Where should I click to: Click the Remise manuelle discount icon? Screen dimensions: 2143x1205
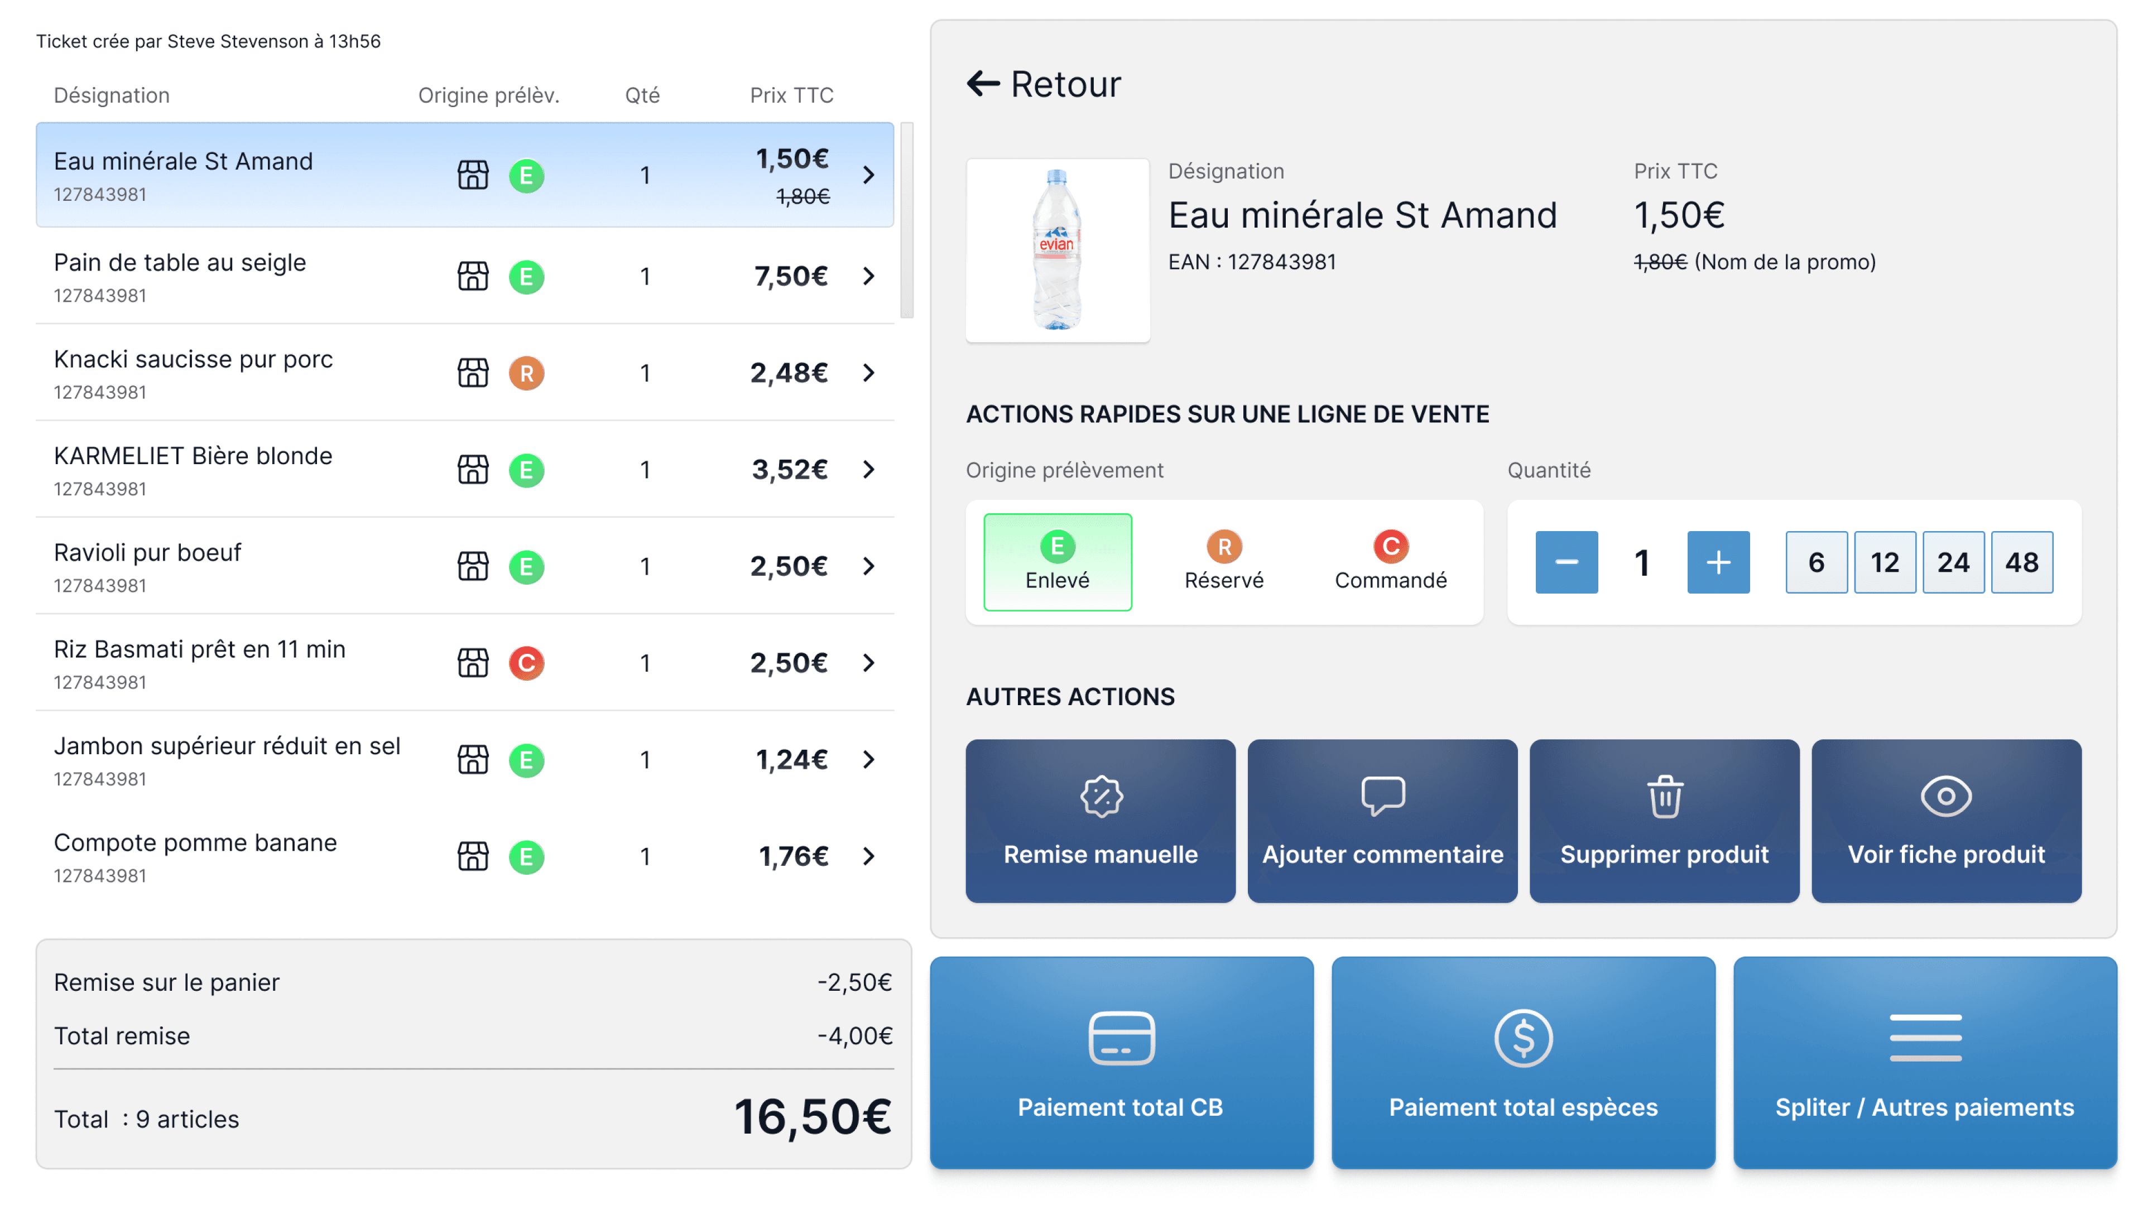pos(1101,796)
